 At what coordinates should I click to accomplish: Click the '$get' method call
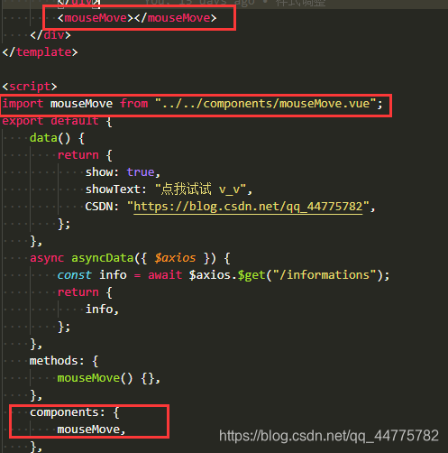point(251,275)
